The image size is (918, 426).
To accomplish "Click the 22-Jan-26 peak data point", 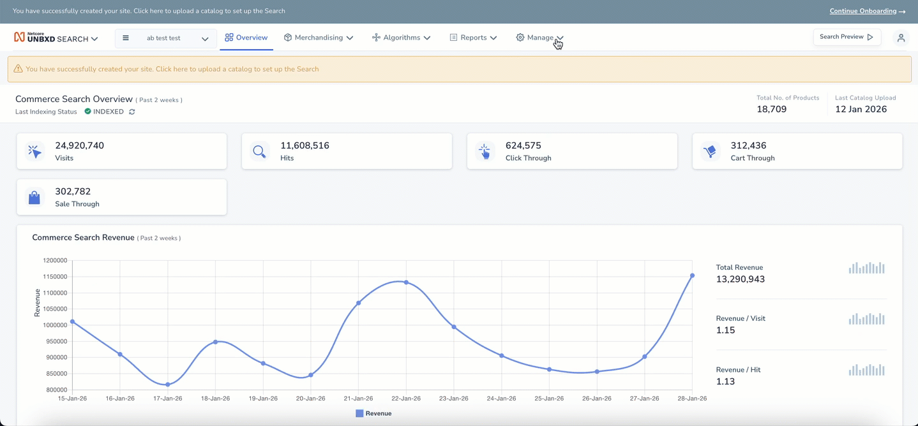I will pyautogui.click(x=406, y=282).
